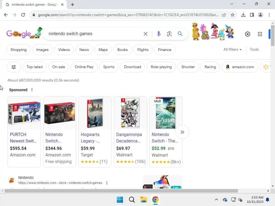Clear the search box with X icon
The width and height of the screenshot is (275, 206).
[146, 34]
